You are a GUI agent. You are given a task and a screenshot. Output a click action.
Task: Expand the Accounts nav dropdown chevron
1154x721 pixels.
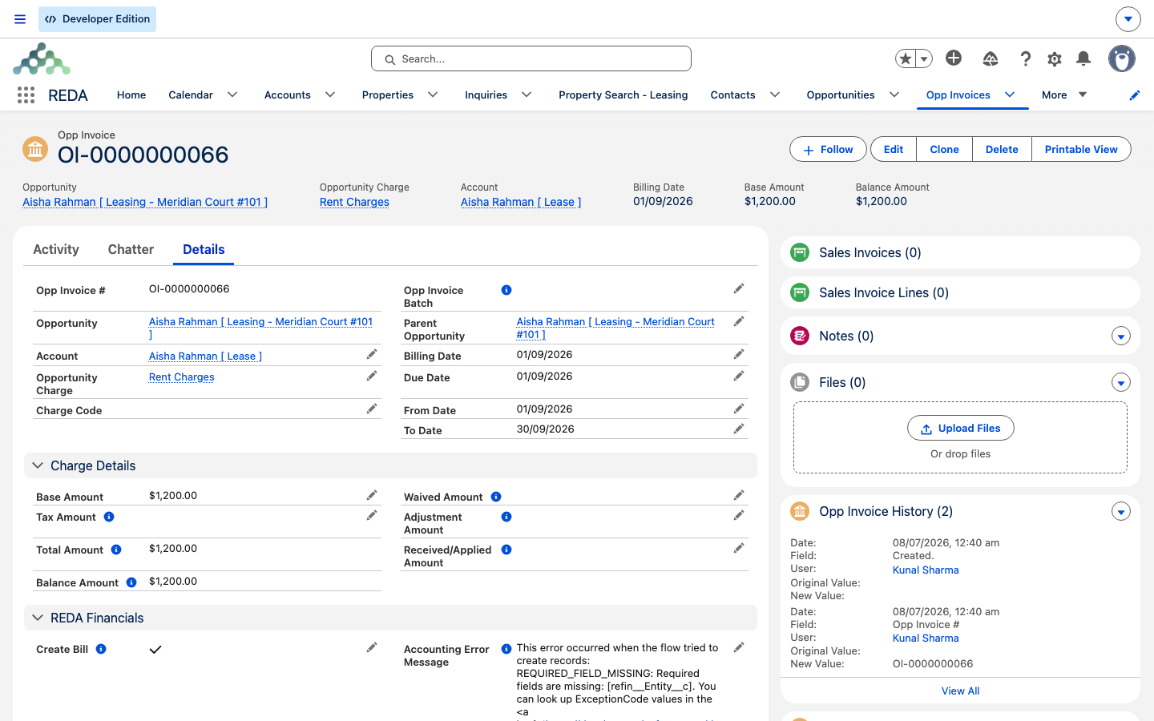330,95
